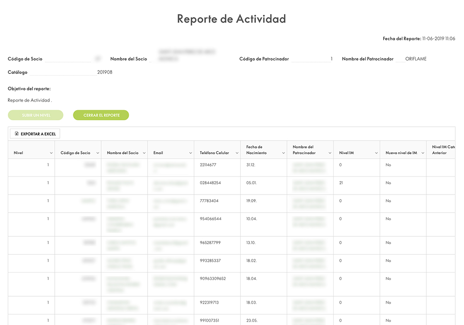The width and height of the screenshot is (464, 325).
Task: Open the Nivel IM column dropdown arrow
Action: [x=376, y=153]
